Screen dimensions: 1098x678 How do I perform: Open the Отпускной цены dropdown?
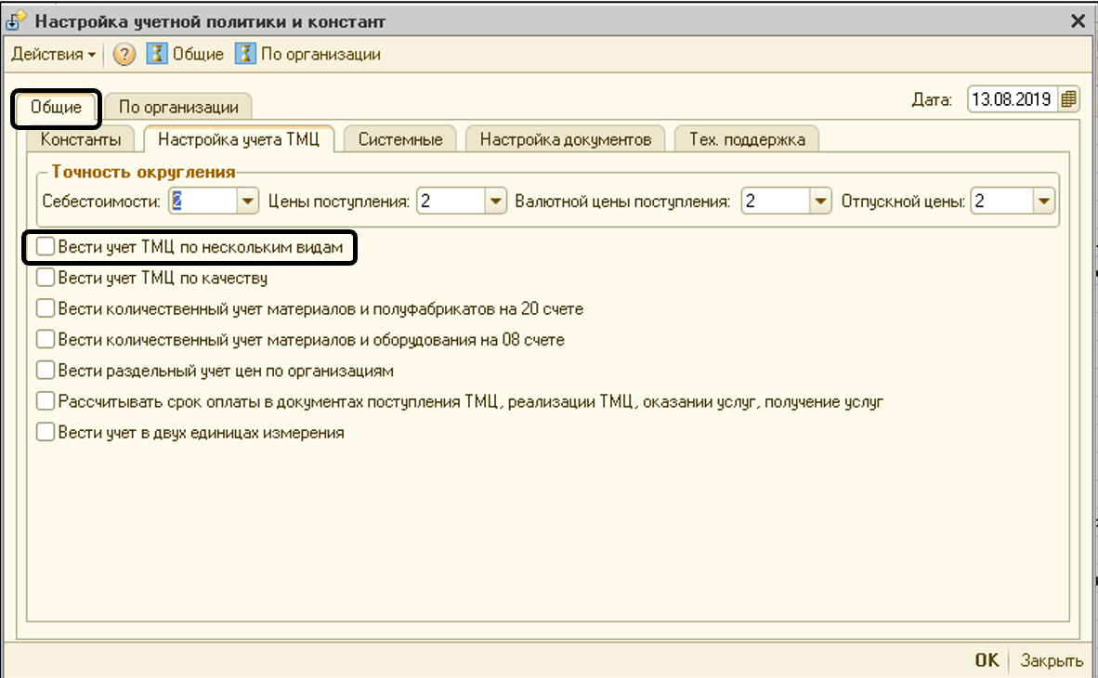(1044, 201)
